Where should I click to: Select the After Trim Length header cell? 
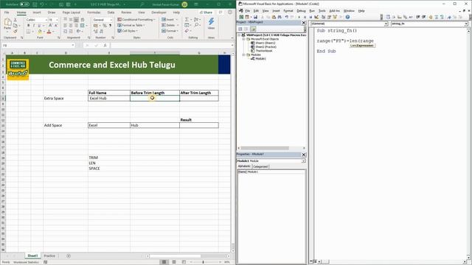tap(199, 93)
